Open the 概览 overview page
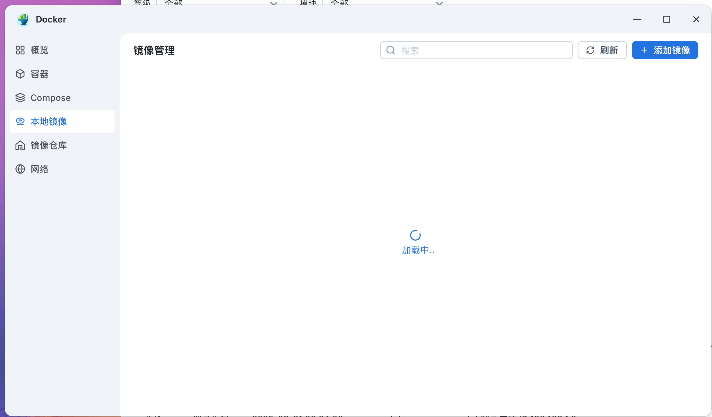Viewport: 712px width, 417px height. pyautogui.click(x=39, y=50)
